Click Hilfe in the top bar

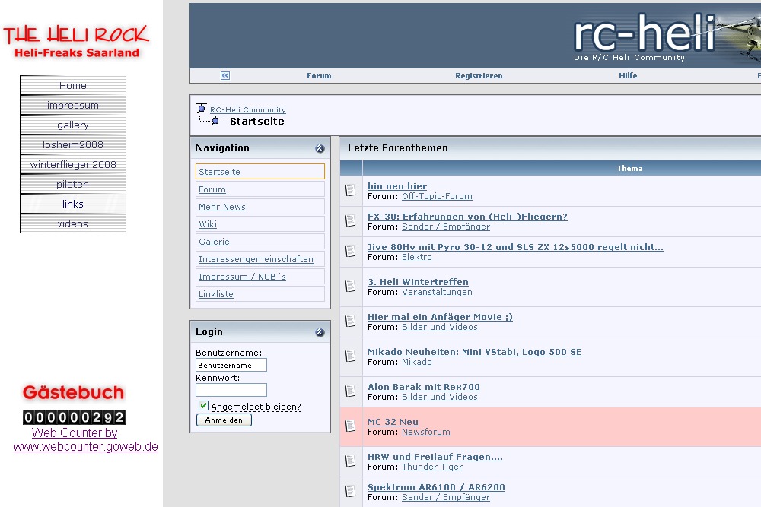[x=628, y=75]
